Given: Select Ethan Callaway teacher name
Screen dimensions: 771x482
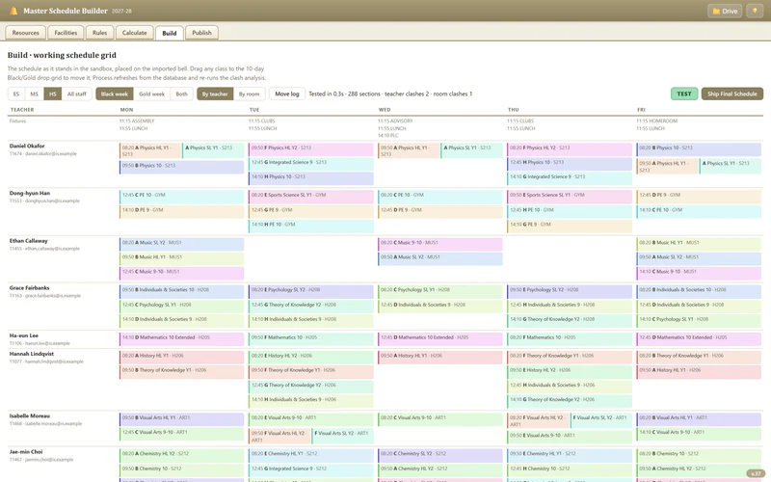Looking at the screenshot, I should (x=29, y=241).
